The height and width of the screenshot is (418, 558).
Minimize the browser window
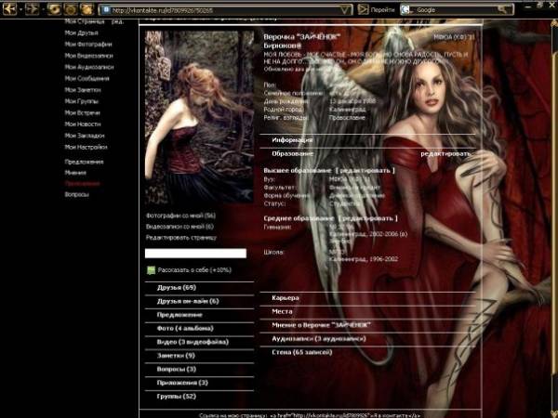point(529,7)
